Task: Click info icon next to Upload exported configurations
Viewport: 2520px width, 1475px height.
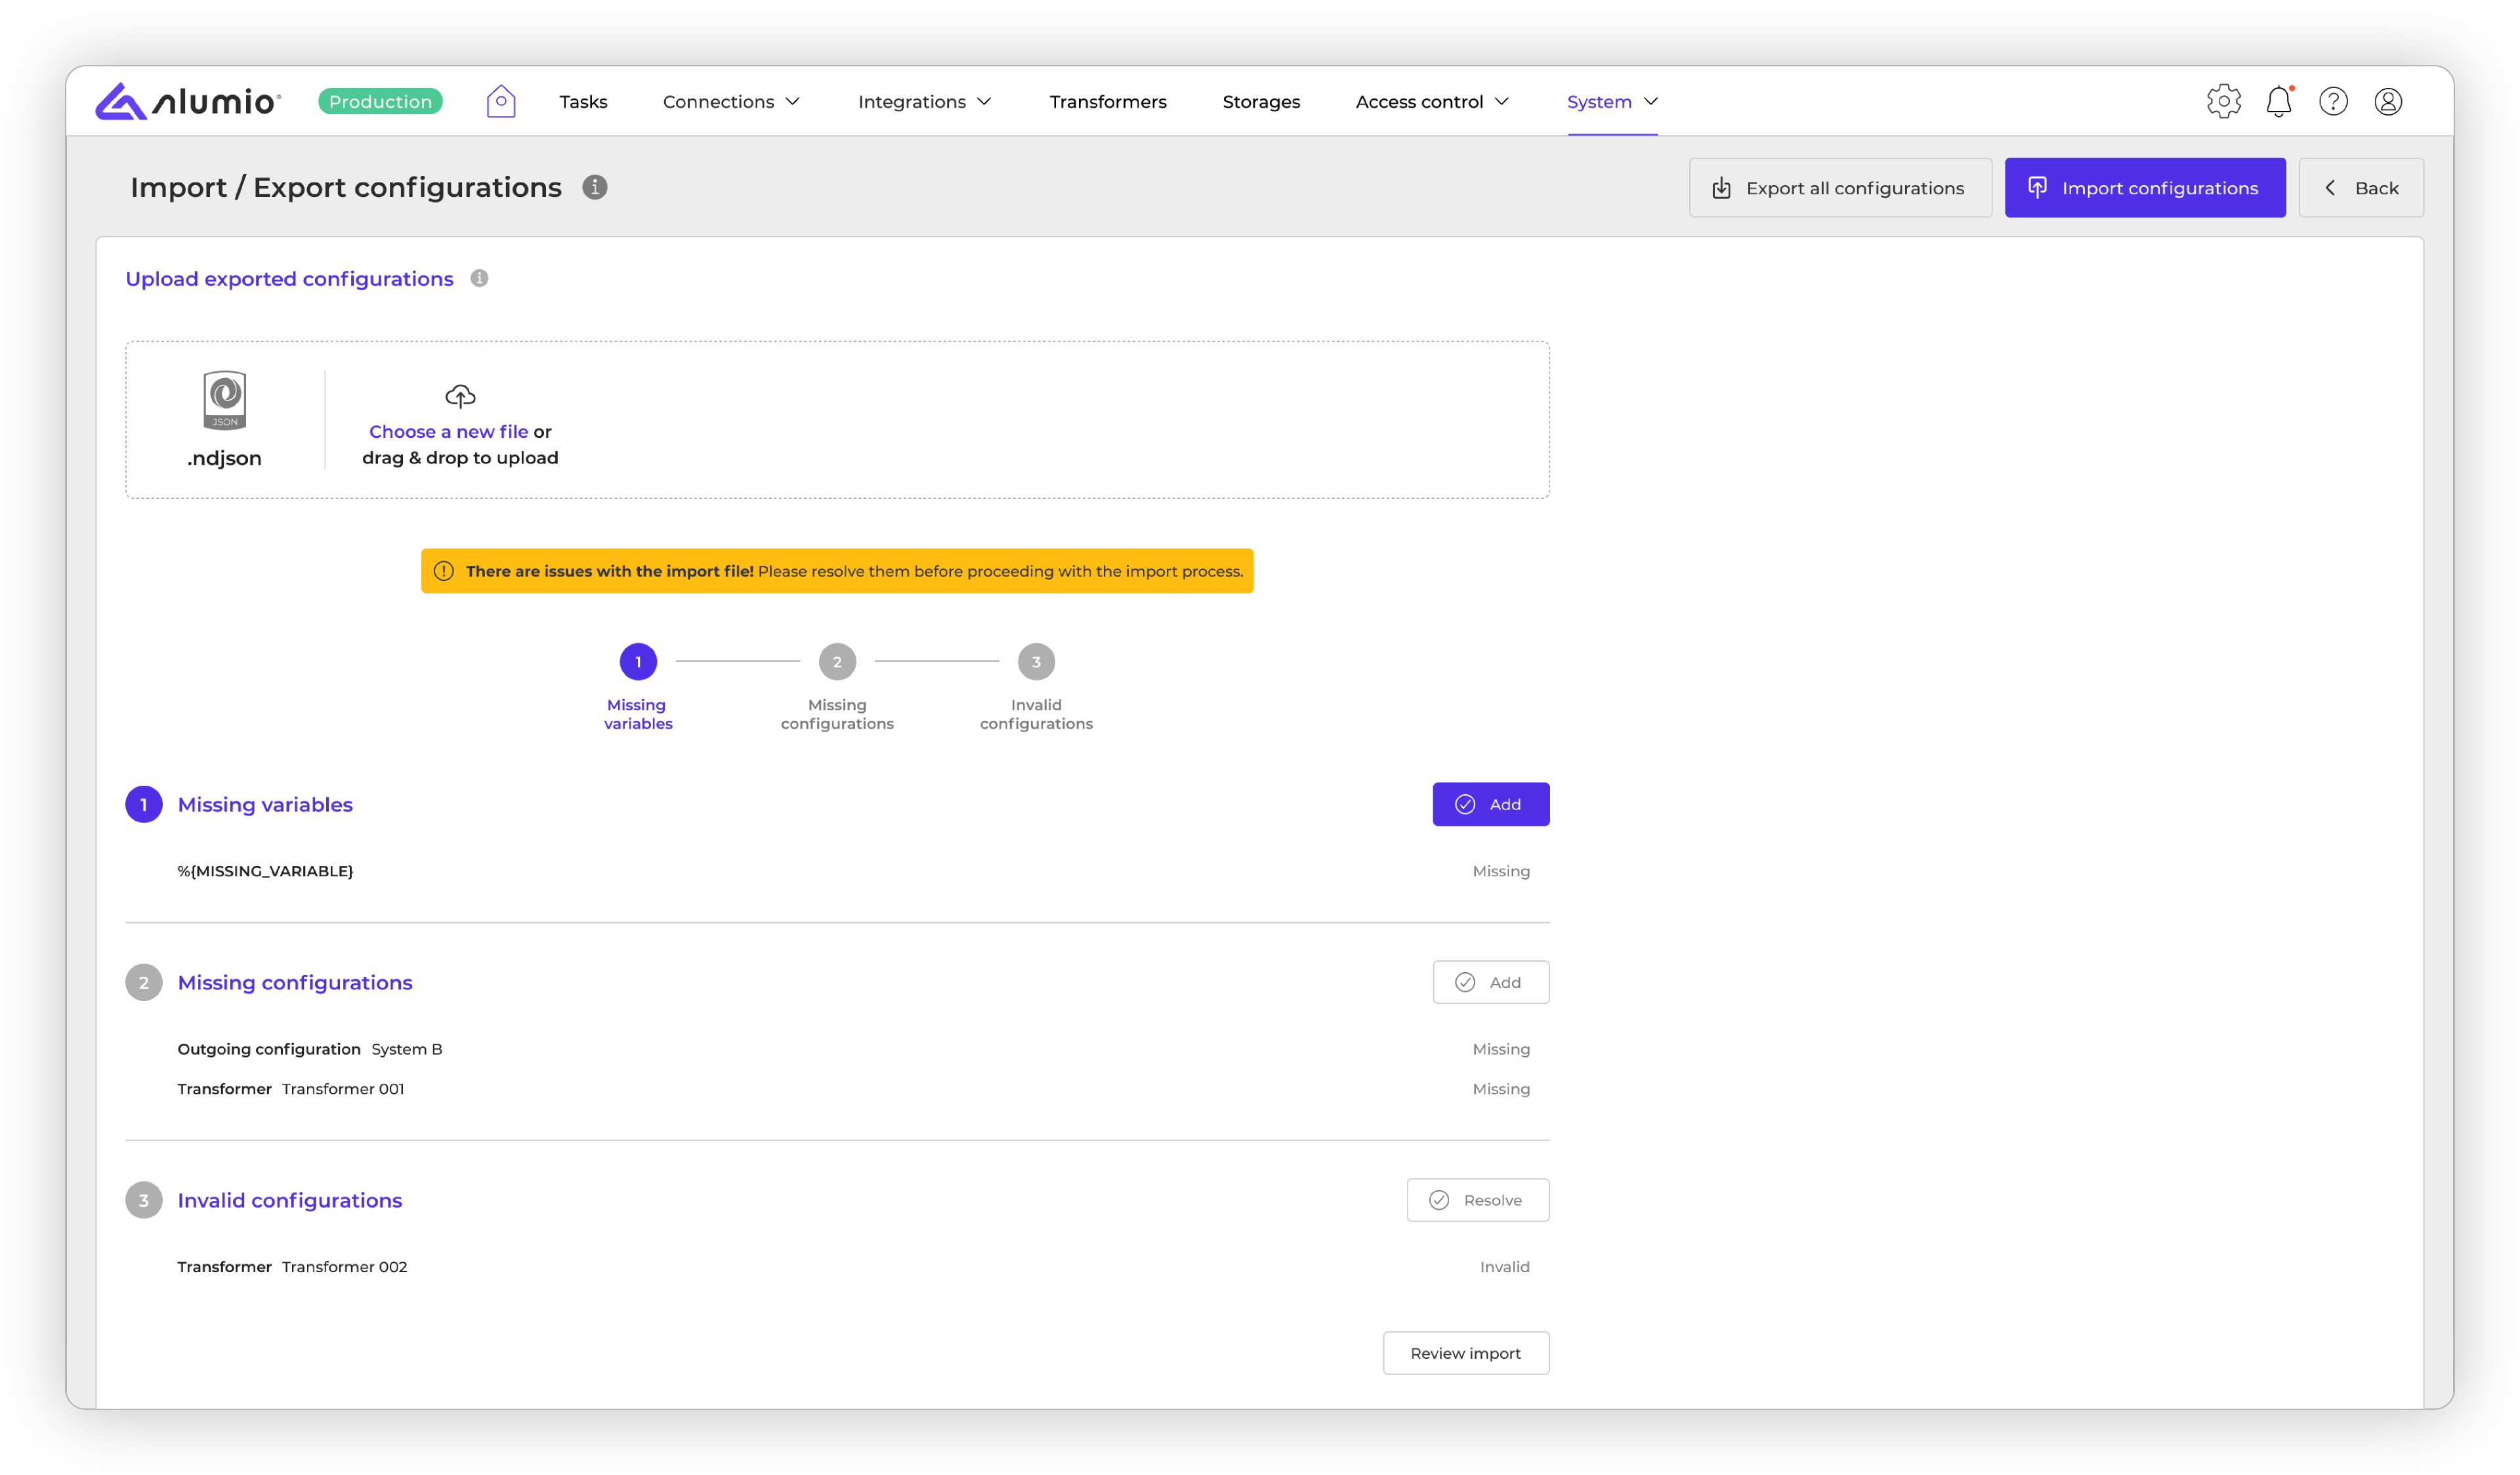Action: click(x=479, y=278)
